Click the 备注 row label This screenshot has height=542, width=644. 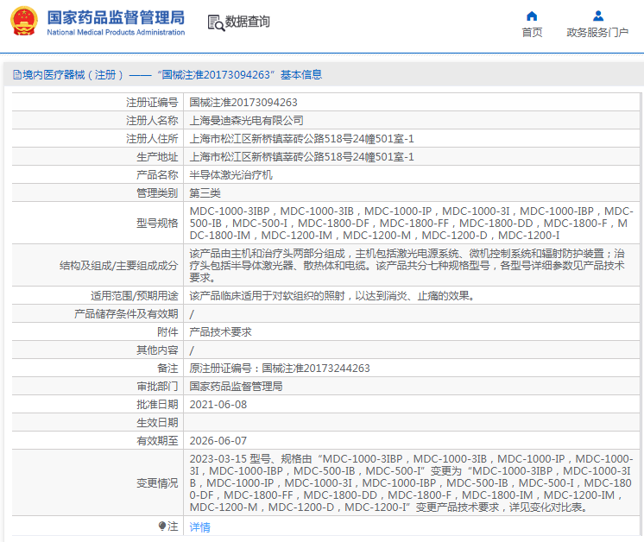167,369
